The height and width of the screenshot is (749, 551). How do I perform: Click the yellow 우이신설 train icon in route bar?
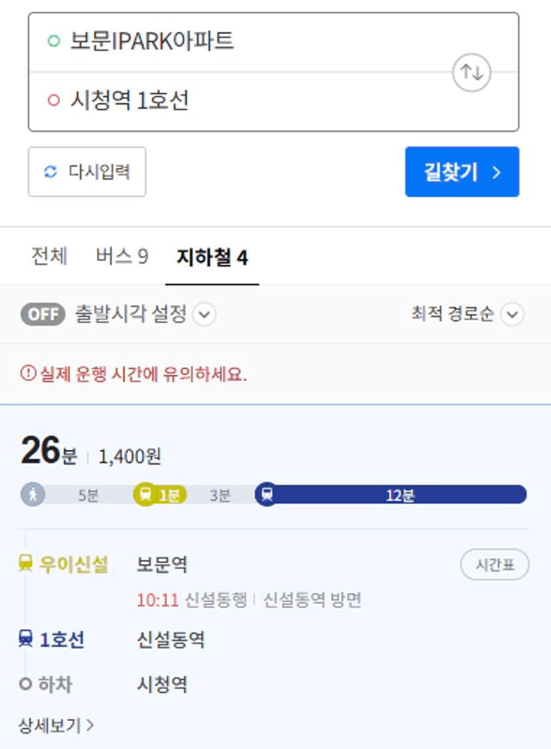pyautogui.click(x=146, y=494)
